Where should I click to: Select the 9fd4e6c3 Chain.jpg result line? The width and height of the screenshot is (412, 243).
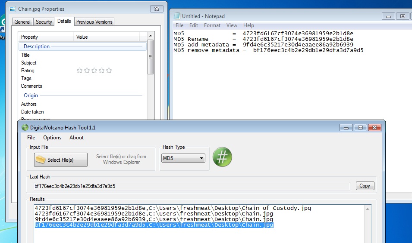(x=154, y=219)
